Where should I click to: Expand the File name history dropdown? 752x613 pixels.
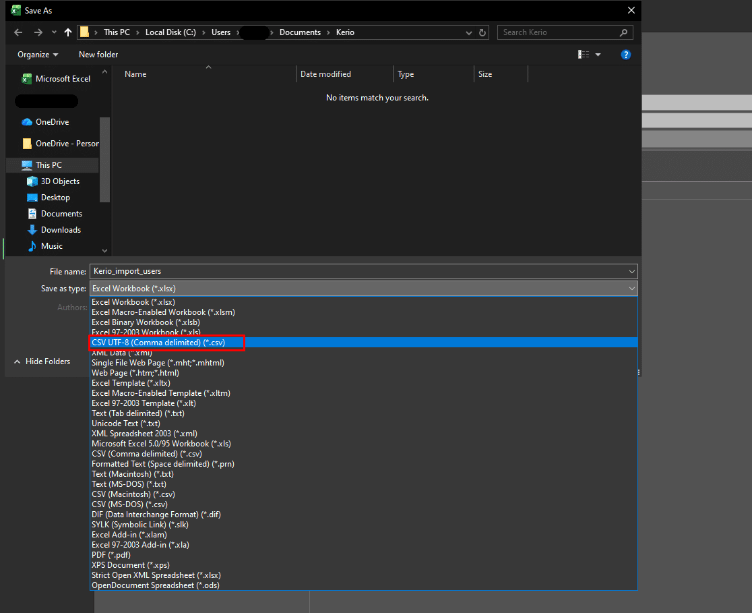631,272
